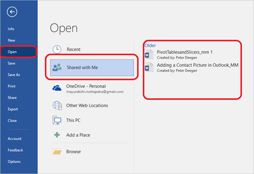This screenshot has height=174, width=254.
Task: Open the Feedback page
Action: [x=15, y=150]
